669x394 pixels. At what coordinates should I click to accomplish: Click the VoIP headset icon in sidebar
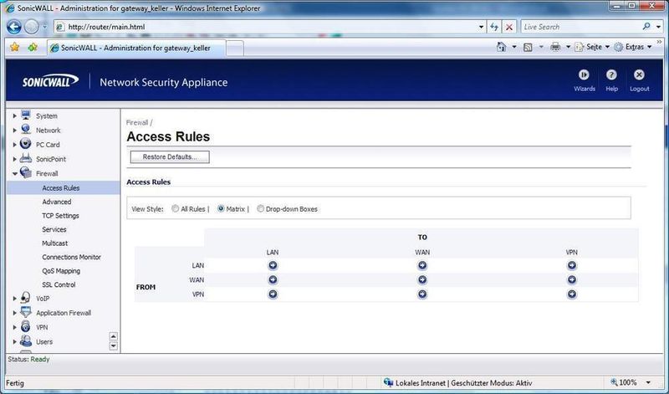click(x=26, y=298)
